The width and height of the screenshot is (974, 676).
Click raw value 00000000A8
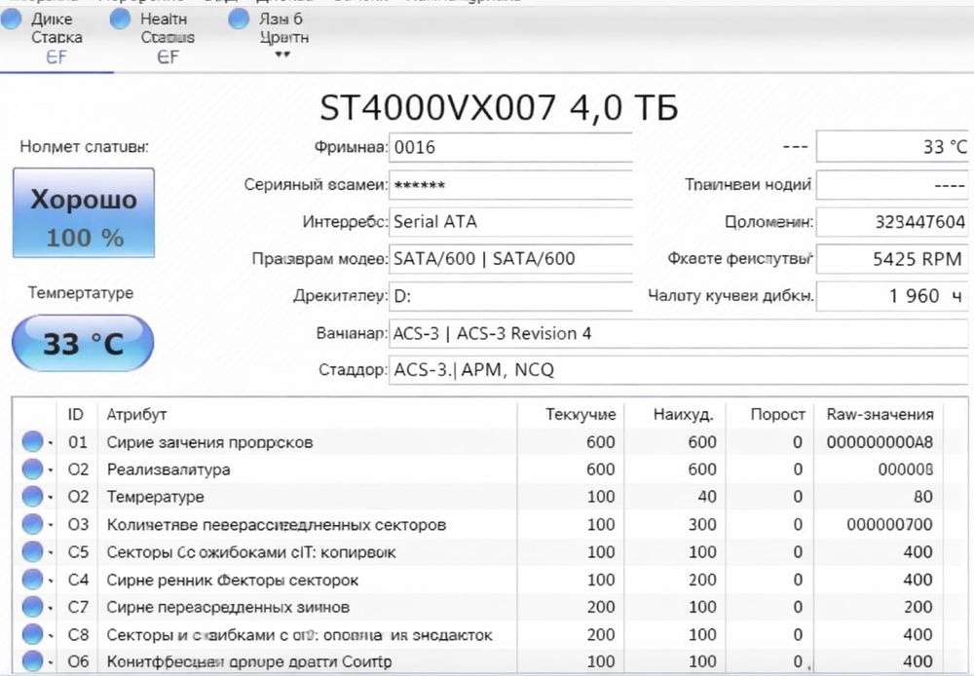pos(880,442)
